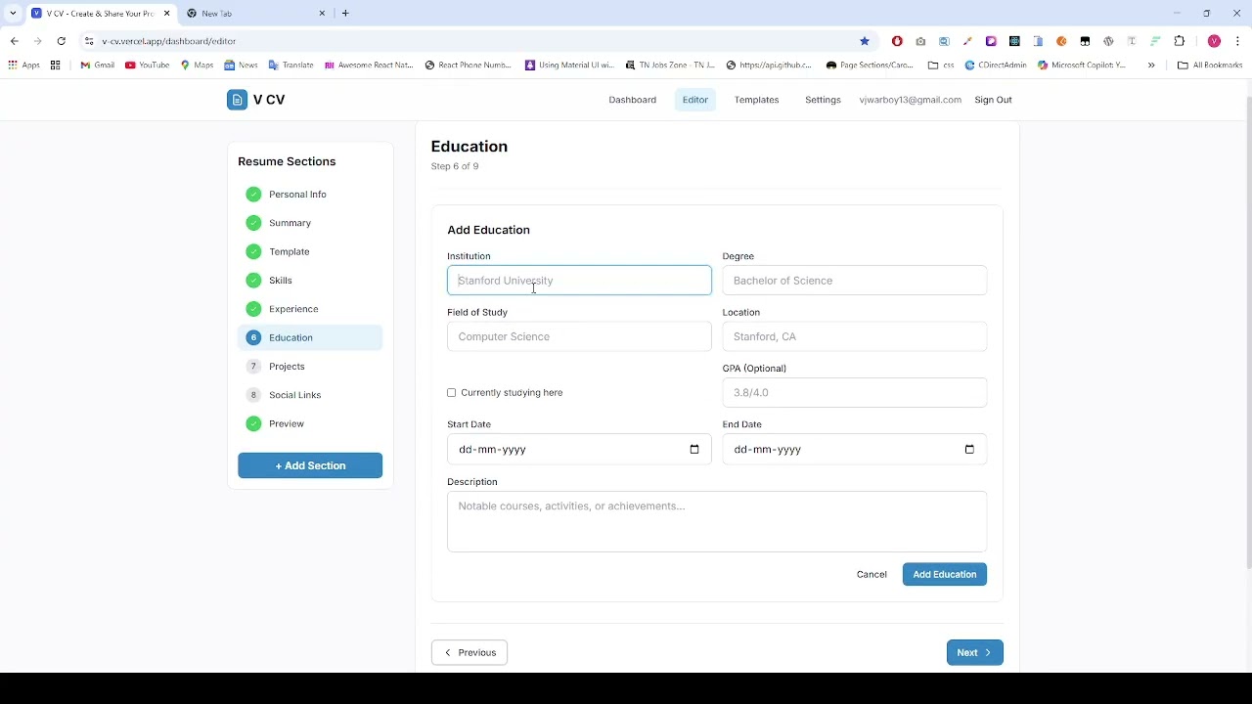1252x704 pixels.
Task: Reload the page in the browser
Action: [62, 41]
